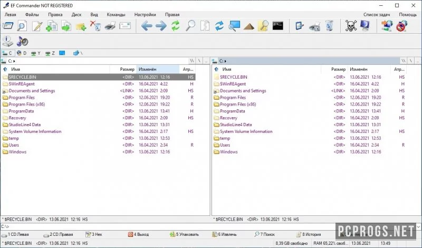Click the 7 Поиск function button
The width and height of the screenshot is (422, 248).
[x=264, y=234]
